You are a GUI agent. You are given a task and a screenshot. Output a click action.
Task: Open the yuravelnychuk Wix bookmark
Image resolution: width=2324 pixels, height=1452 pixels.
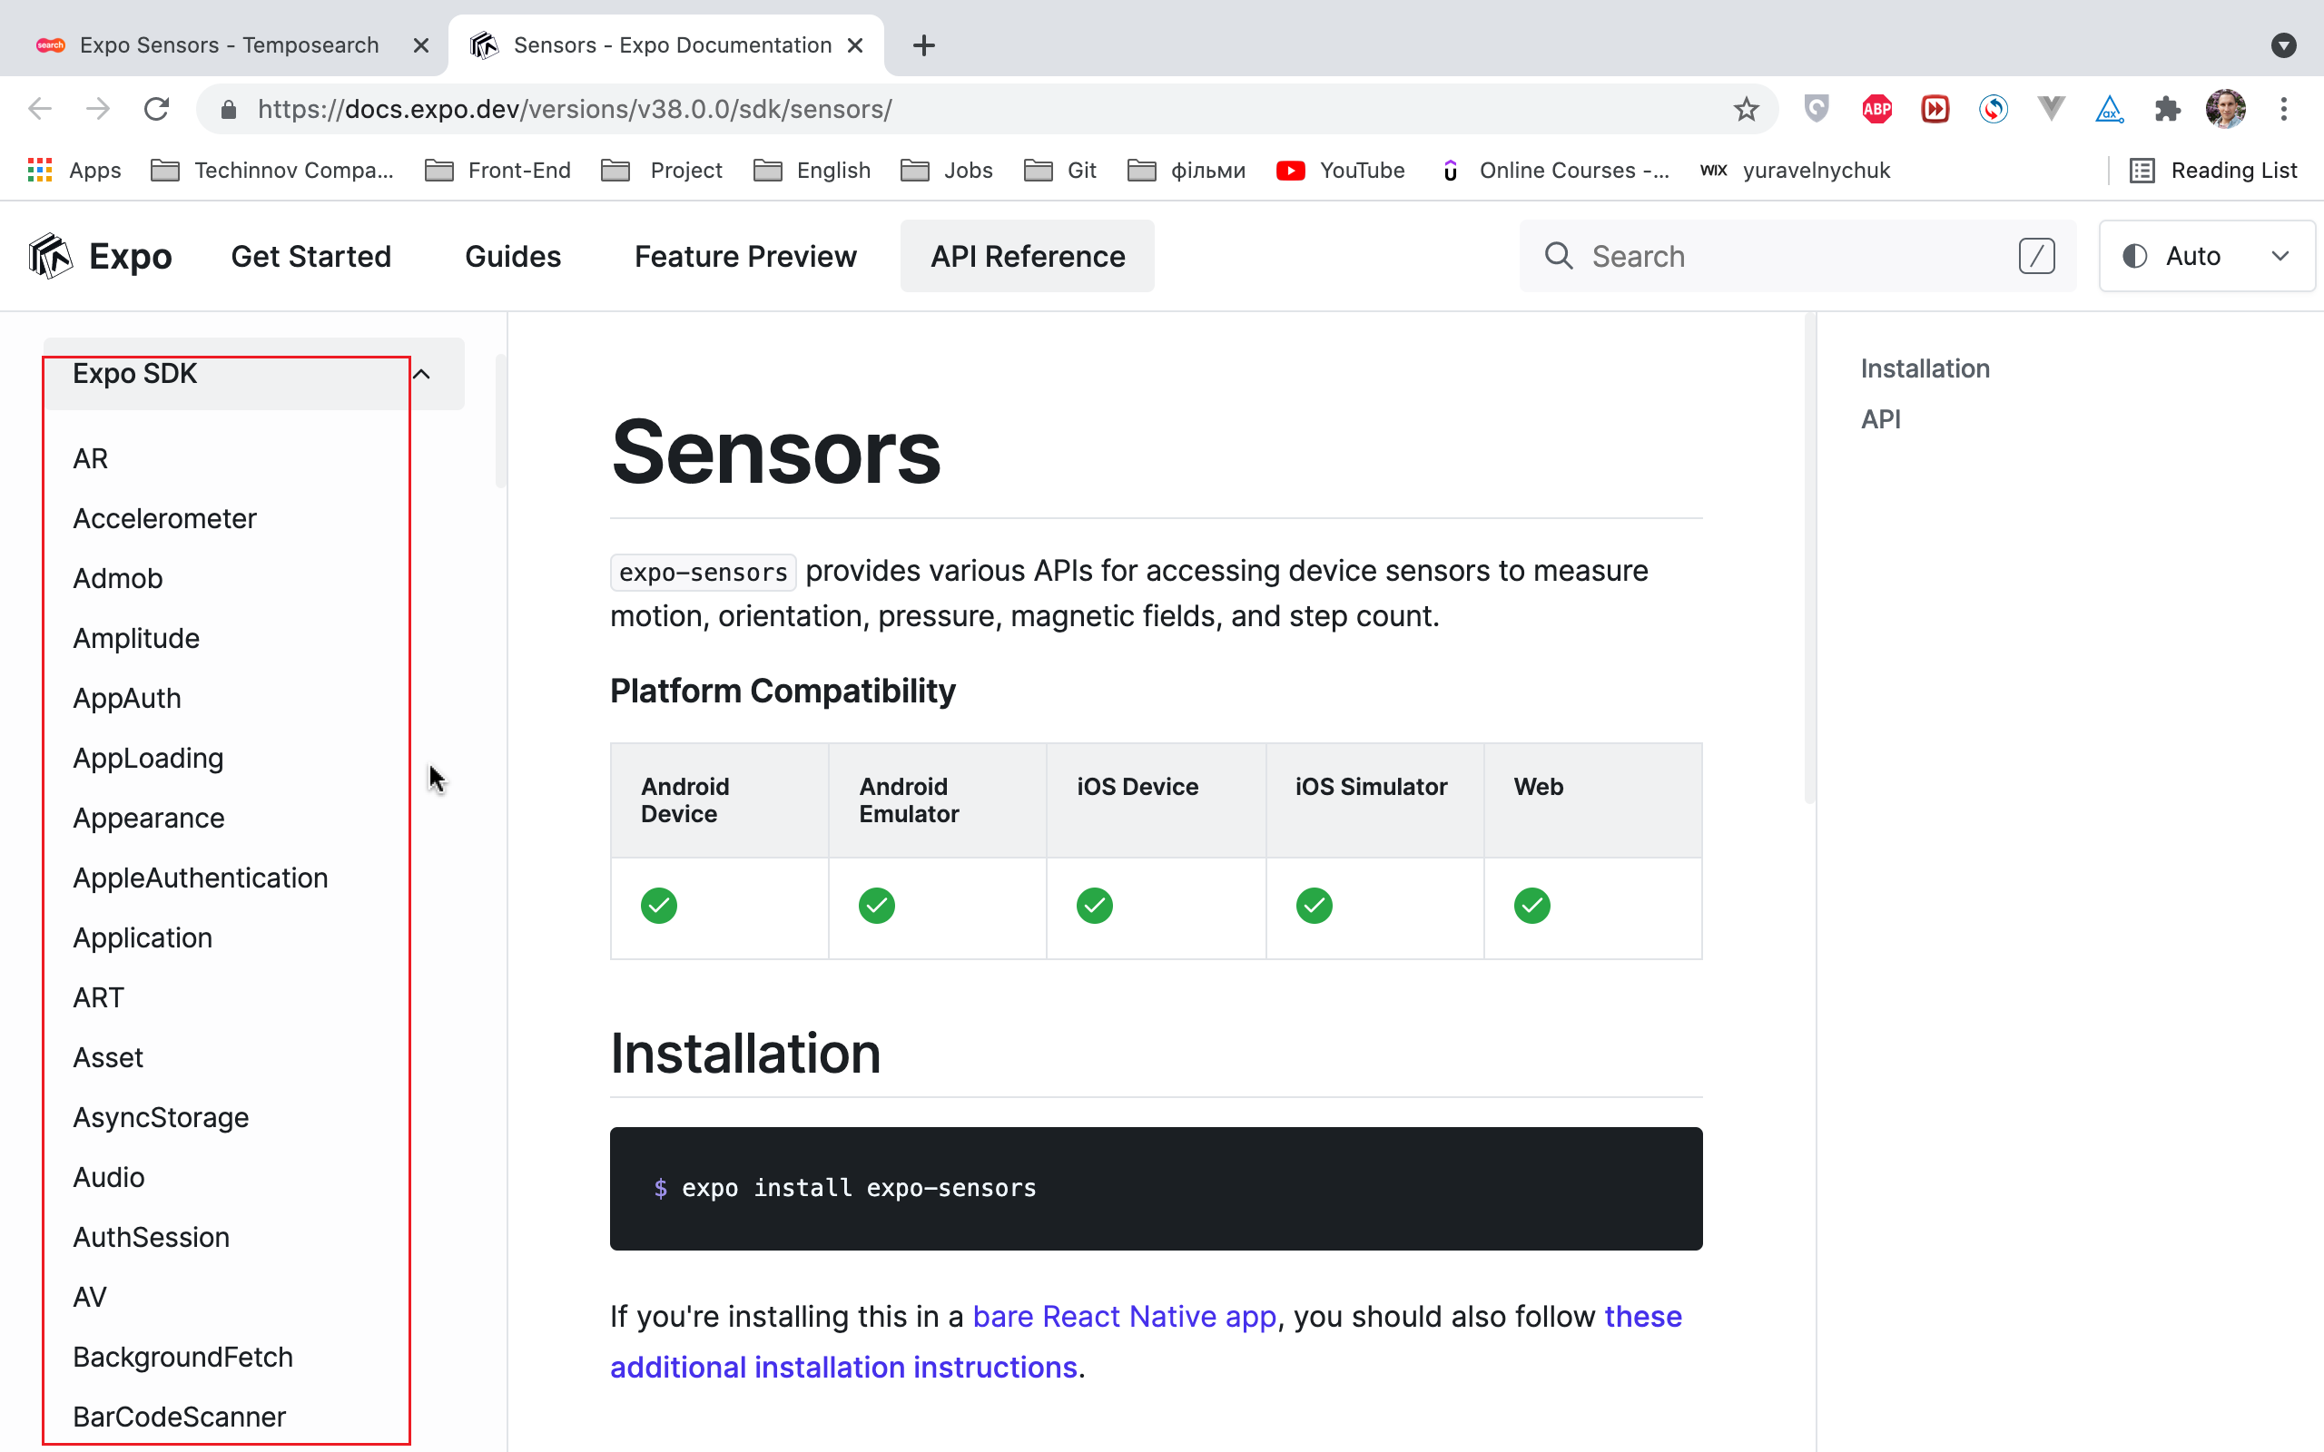[1795, 170]
